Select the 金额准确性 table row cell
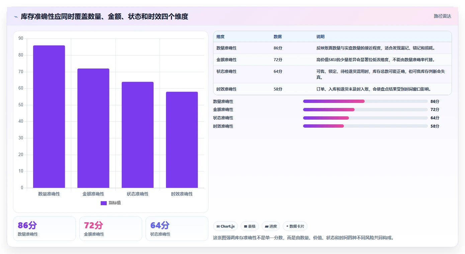The width and height of the screenshot is (465, 254). pos(226,60)
